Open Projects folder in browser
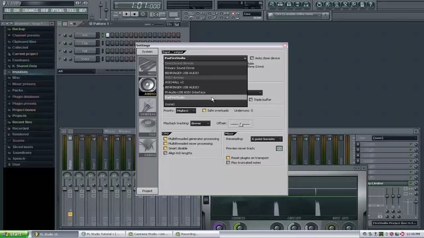 click(19, 116)
